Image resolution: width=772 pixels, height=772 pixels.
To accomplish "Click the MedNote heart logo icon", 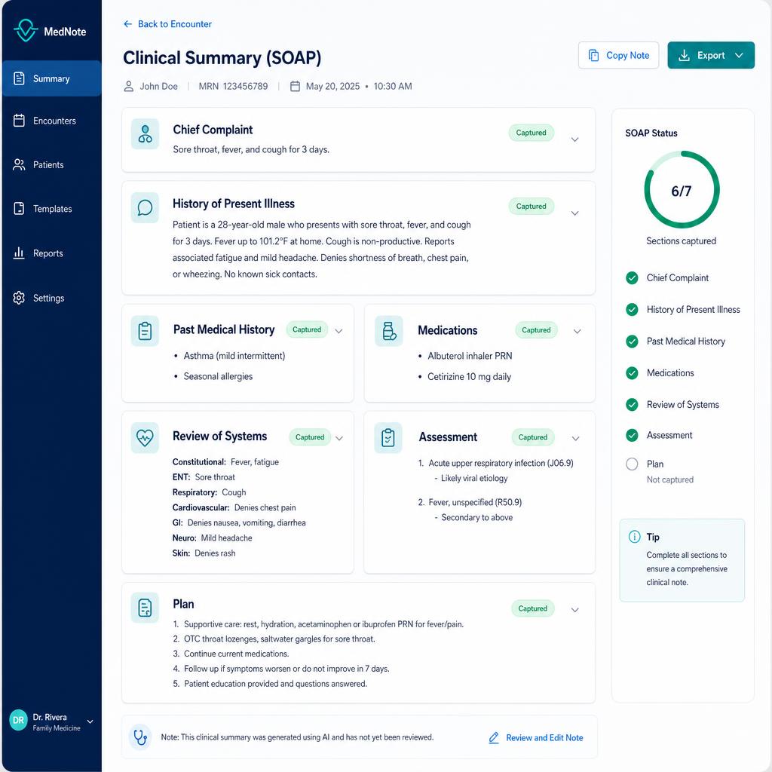I will point(26,30).
